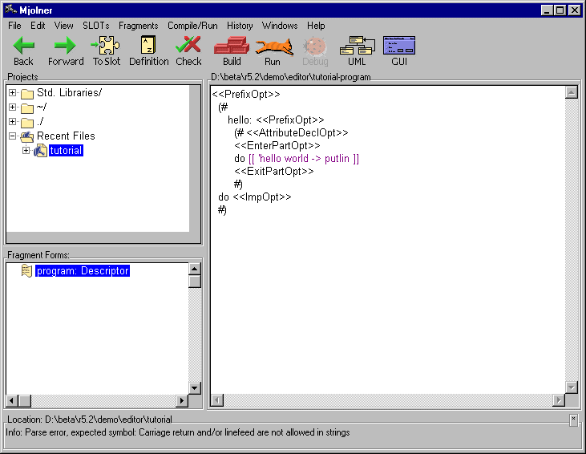The image size is (586, 454).
Task: Open the Fragments menu
Action: tap(138, 26)
